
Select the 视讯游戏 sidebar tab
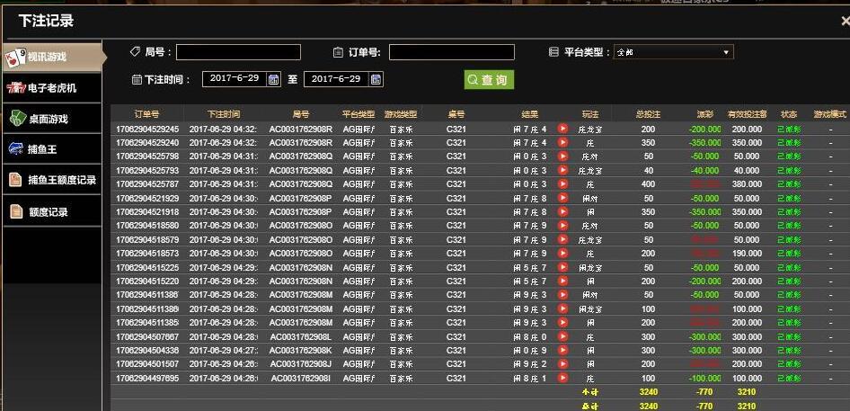point(51,58)
